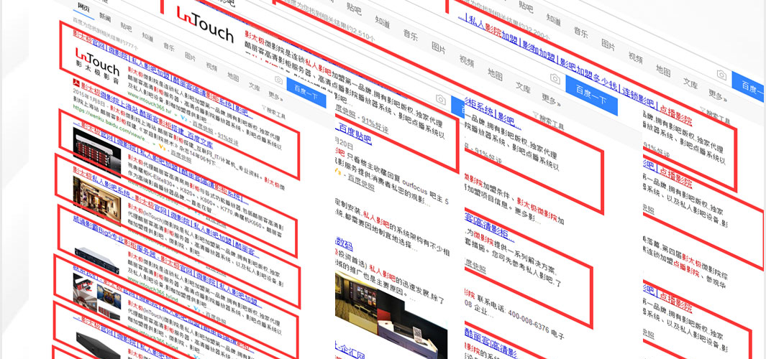The width and height of the screenshot is (766, 359).
Task: Click the red PDF icon before 影太极微影院上海站 result
Action: pyautogui.click(x=77, y=85)
